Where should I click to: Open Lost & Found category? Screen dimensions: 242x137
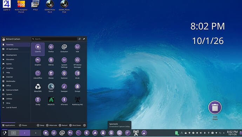(15, 107)
